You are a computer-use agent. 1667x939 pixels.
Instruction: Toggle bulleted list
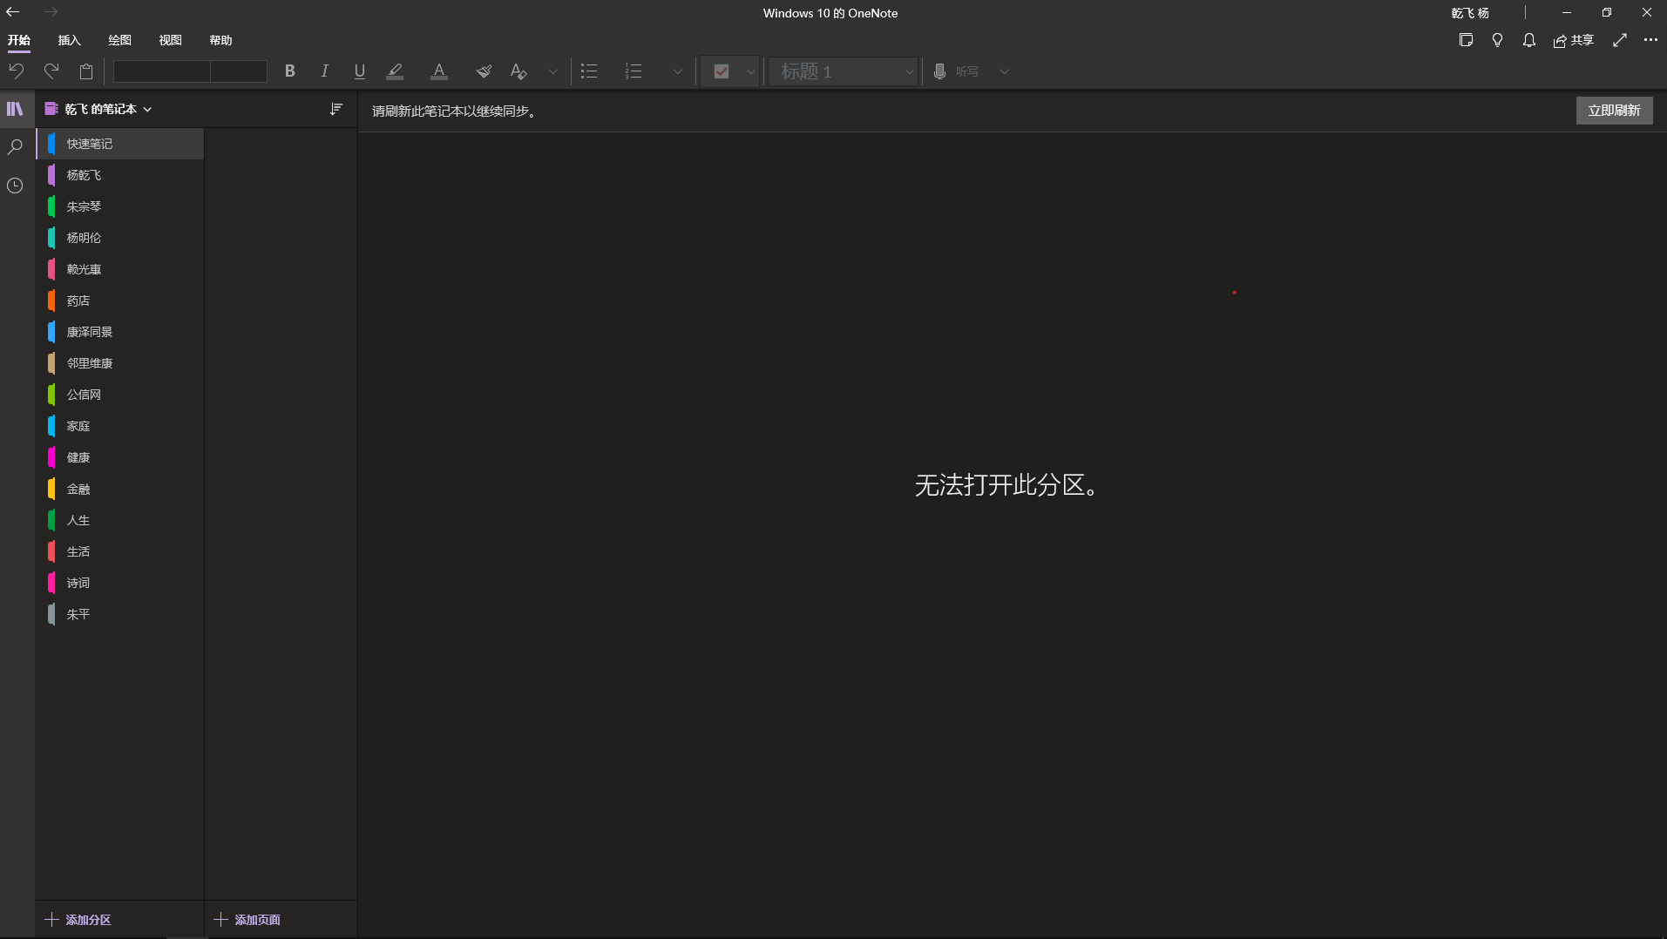tap(589, 71)
